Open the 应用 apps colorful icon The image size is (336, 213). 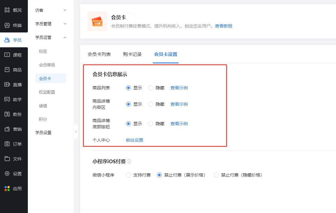(7, 188)
